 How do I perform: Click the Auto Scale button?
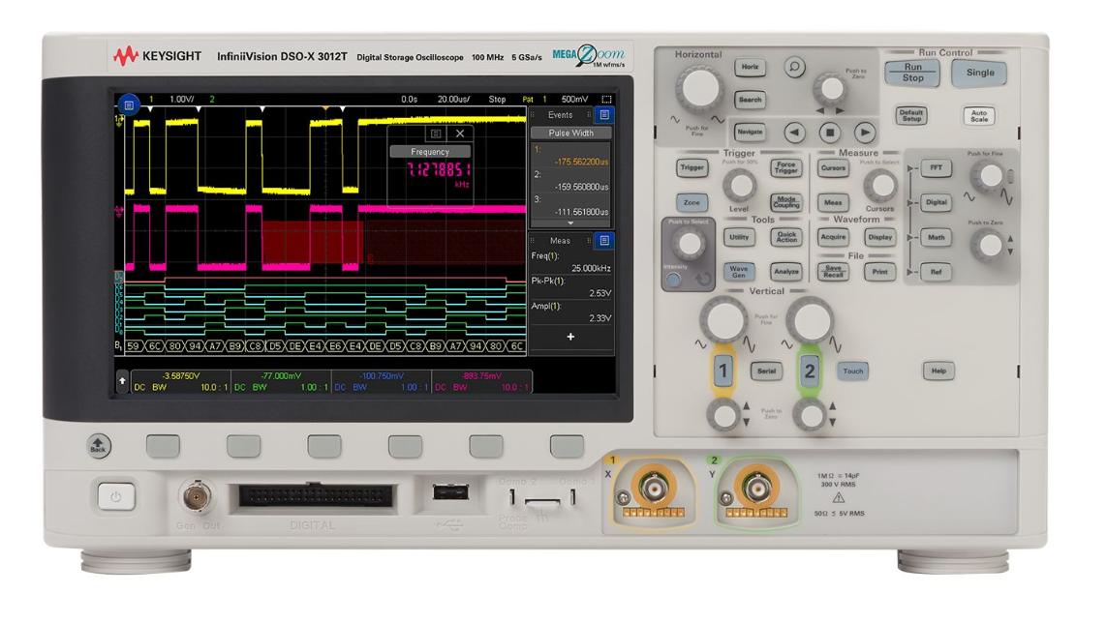pyautogui.click(x=978, y=116)
